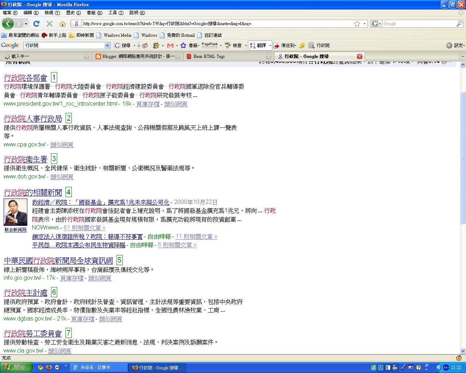Open the 最常瀏覽的網站 bookmark folder

(x=20, y=35)
